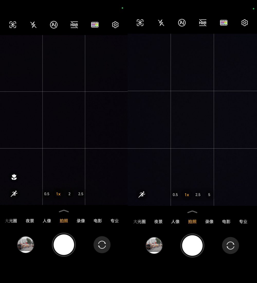Switch to 专业 mode in left screen
The width and height of the screenshot is (257, 283).
(115, 221)
